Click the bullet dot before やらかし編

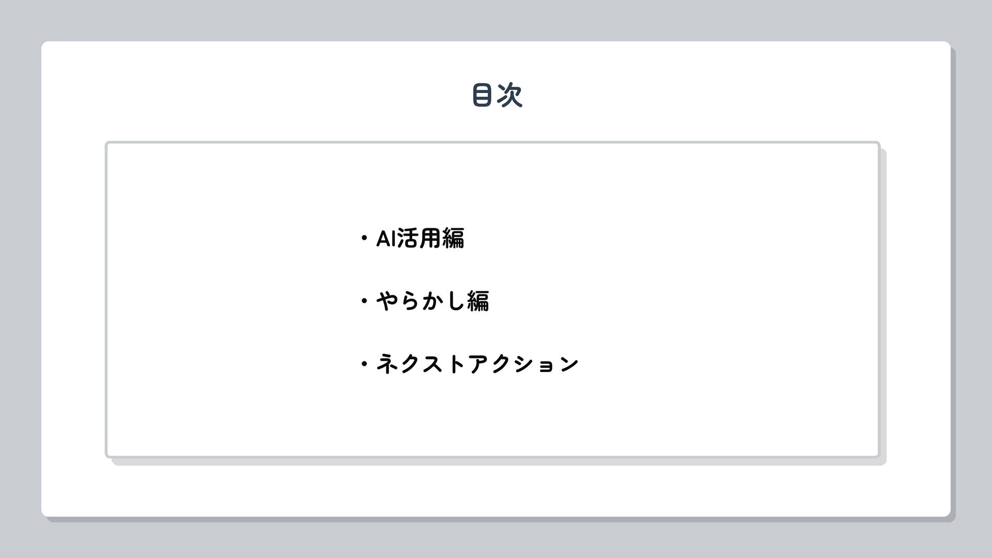click(x=364, y=301)
